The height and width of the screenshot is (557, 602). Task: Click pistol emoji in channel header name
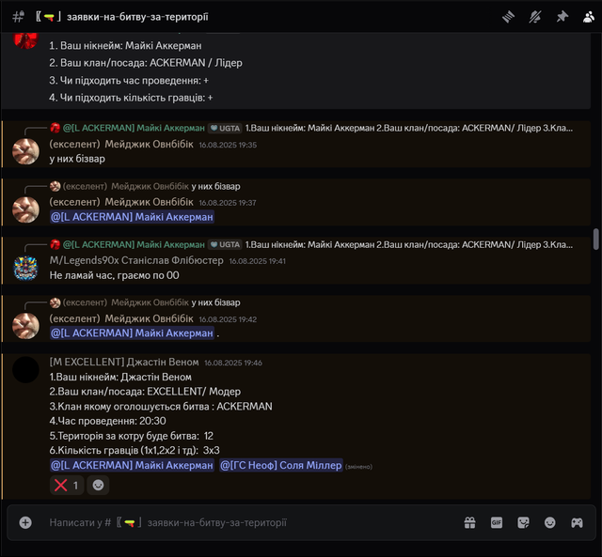click(x=49, y=17)
